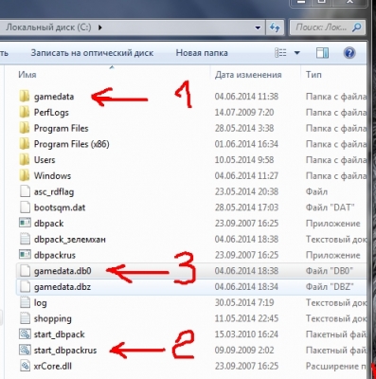Click the xrCore.dll file icon
This screenshot has width=376, height=379.
pyautogui.click(x=25, y=366)
